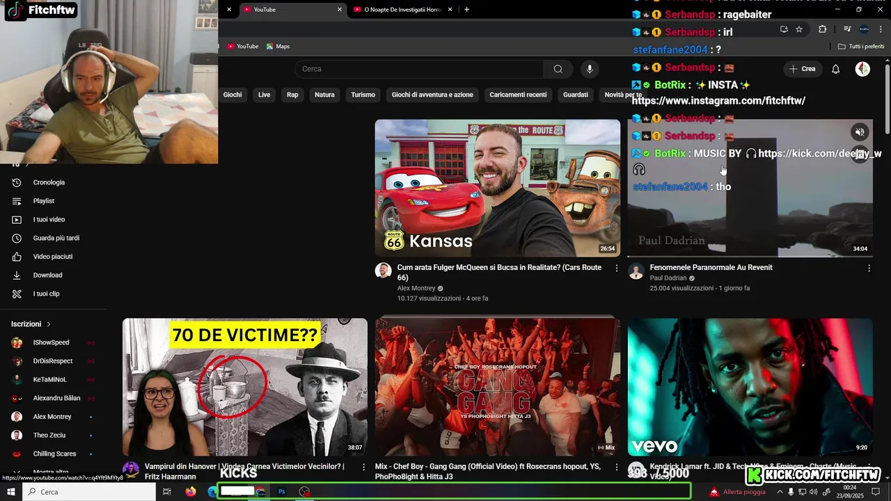The width and height of the screenshot is (891, 501).
Task: Click the YouTube page vertical scrollbar
Action: pos(888,97)
